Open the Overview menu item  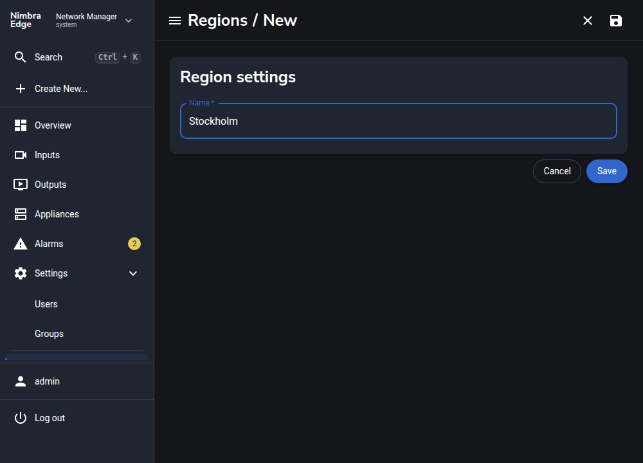(x=77, y=125)
